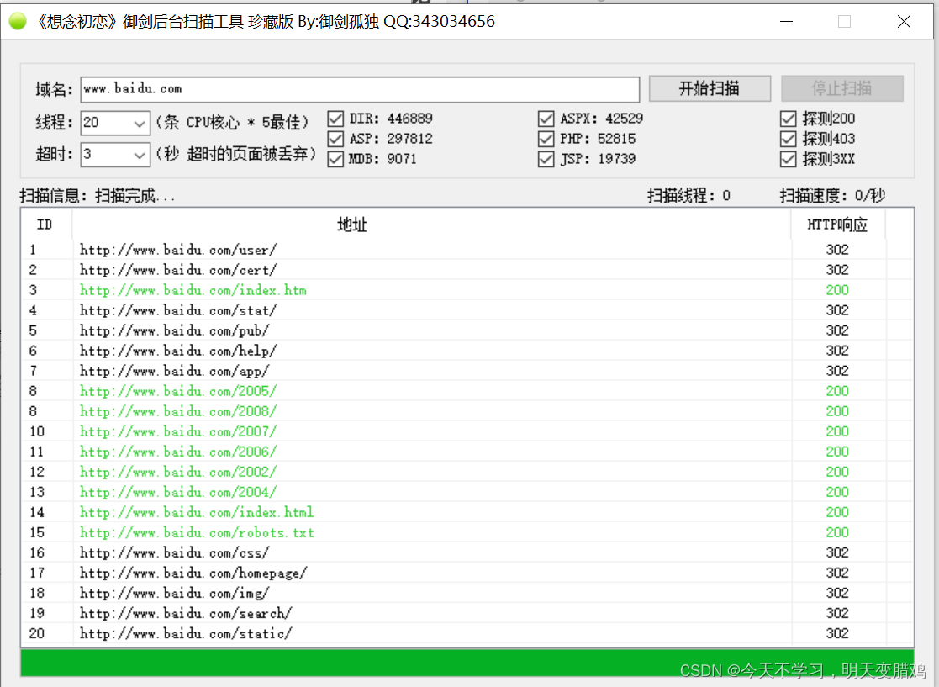Select the /index.htm result row
The width and height of the screenshot is (939, 687).
click(x=467, y=290)
